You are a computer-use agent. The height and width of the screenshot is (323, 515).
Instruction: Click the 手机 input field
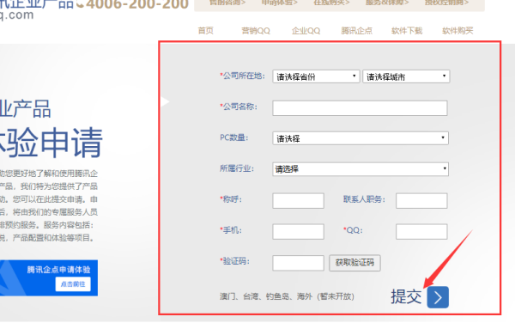tap(298, 232)
